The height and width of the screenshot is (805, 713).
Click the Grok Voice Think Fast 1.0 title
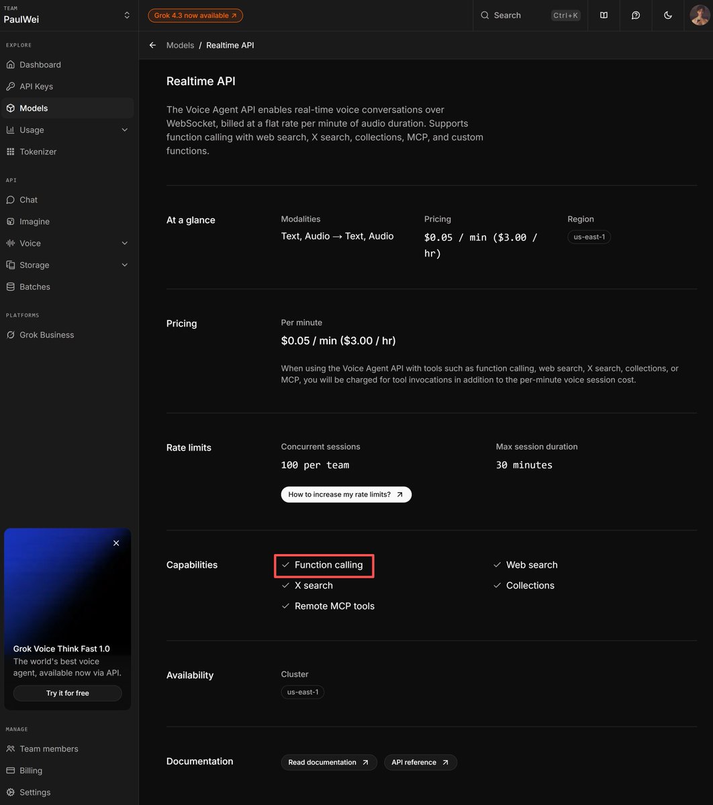[x=62, y=649]
